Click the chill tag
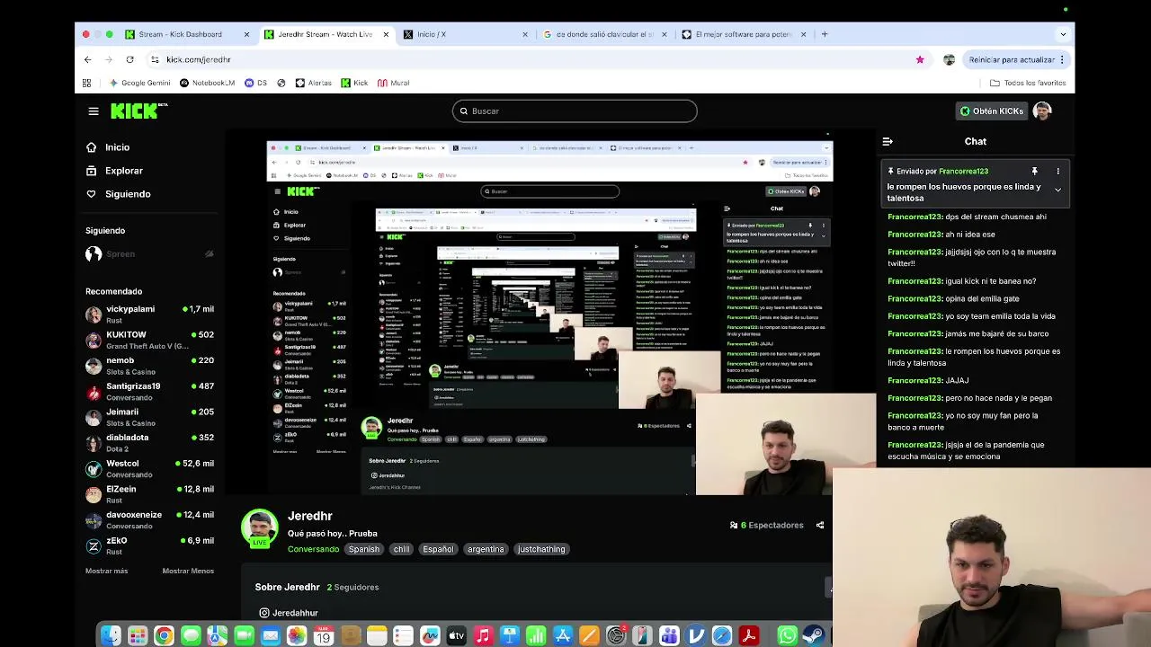The height and width of the screenshot is (647, 1151). 401,549
